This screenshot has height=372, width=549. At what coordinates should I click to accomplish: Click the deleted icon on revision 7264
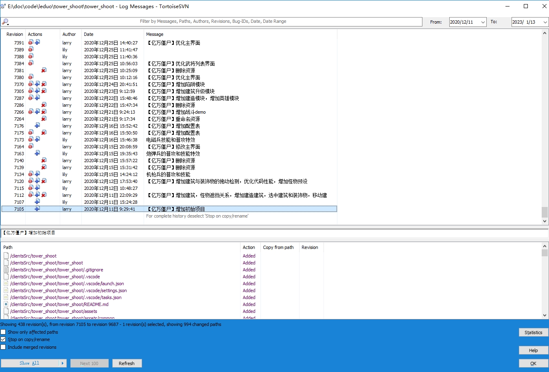point(44,119)
